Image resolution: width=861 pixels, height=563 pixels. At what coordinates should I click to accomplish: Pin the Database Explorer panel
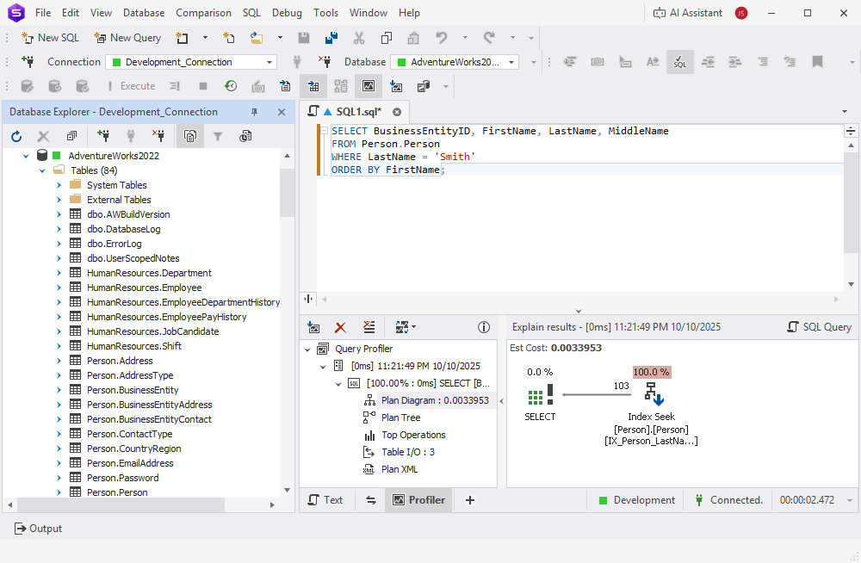[x=254, y=112]
